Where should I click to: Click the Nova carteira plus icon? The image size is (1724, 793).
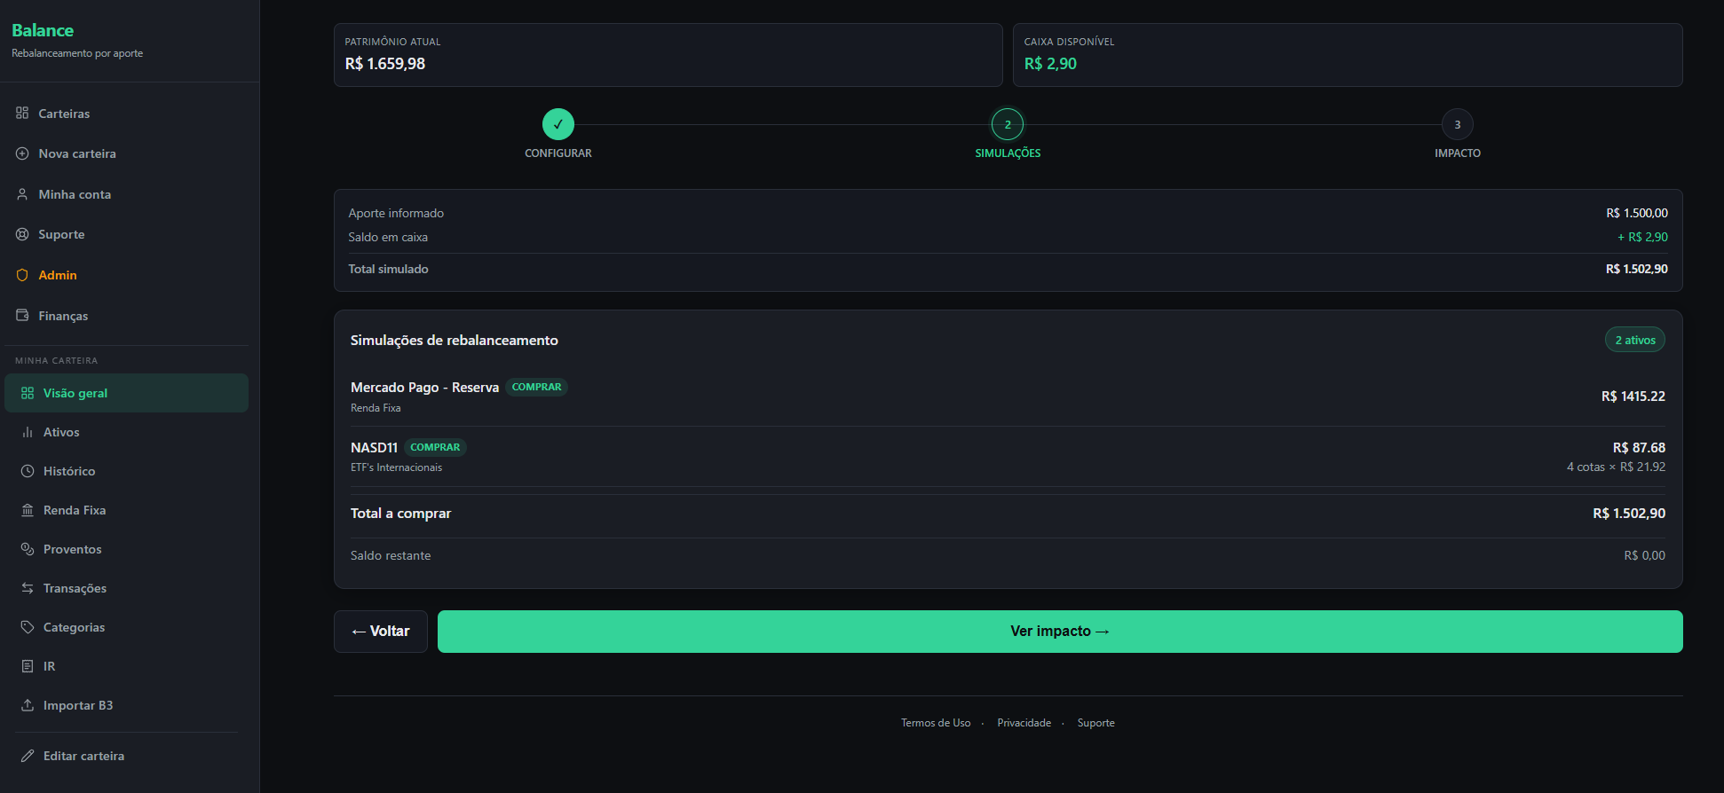22,153
